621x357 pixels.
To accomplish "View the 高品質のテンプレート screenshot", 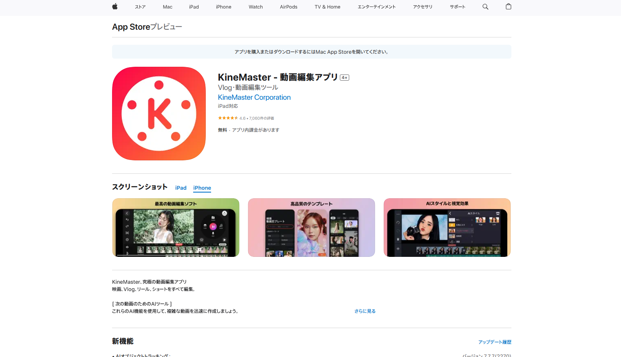I will [x=311, y=227].
